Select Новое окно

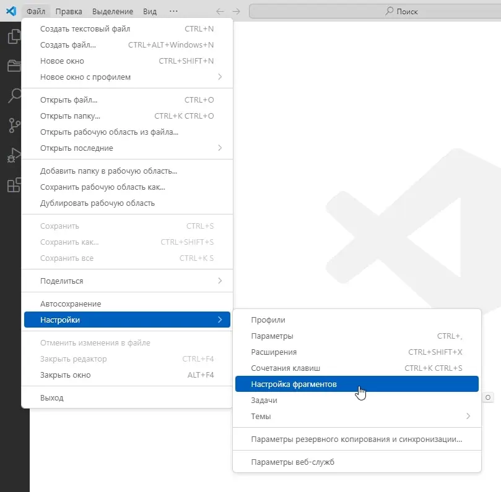127,61
